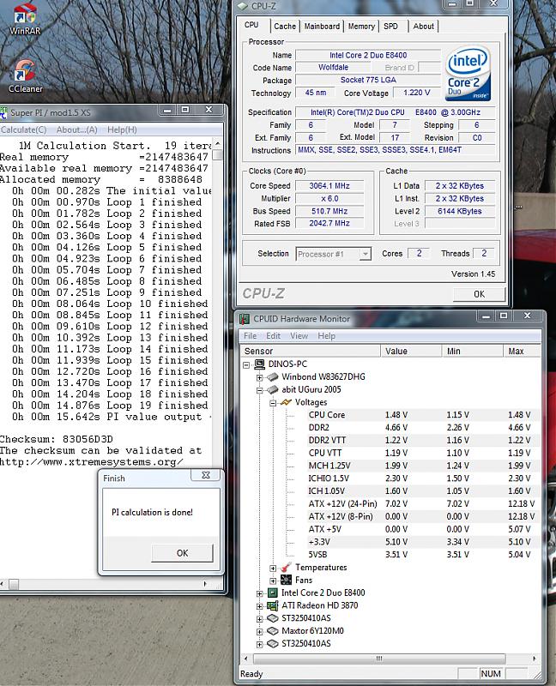Click the Voltages lightning icon
The image size is (556, 686).
click(286, 402)
